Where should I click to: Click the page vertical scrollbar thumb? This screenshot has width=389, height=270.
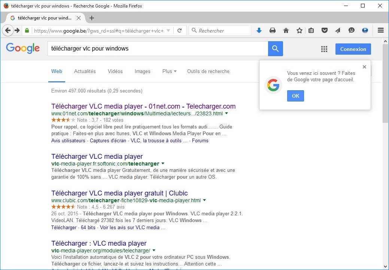coord(385,84)
